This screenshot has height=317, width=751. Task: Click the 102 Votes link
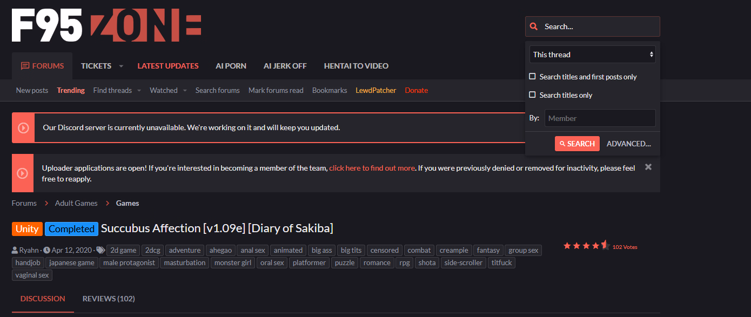625,247
